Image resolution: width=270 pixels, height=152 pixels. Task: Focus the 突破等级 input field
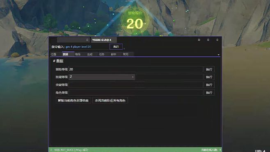tap(136, 85)
